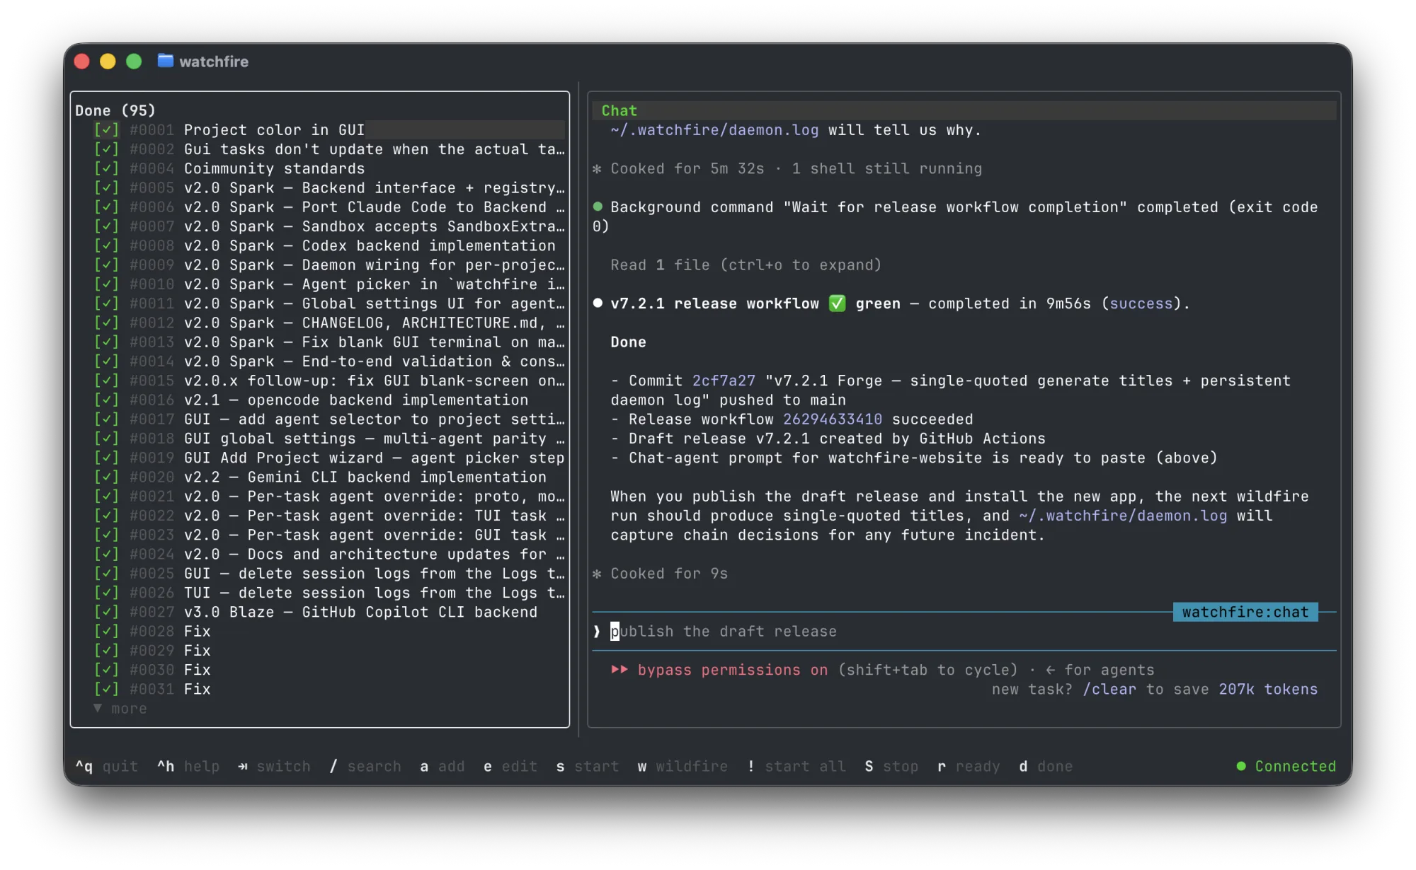
Task: Toggle the checkbox for task #0025
Action: point(106,573)
